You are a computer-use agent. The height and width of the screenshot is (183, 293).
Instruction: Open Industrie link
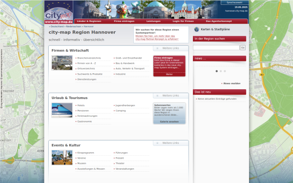click(121, 74)
